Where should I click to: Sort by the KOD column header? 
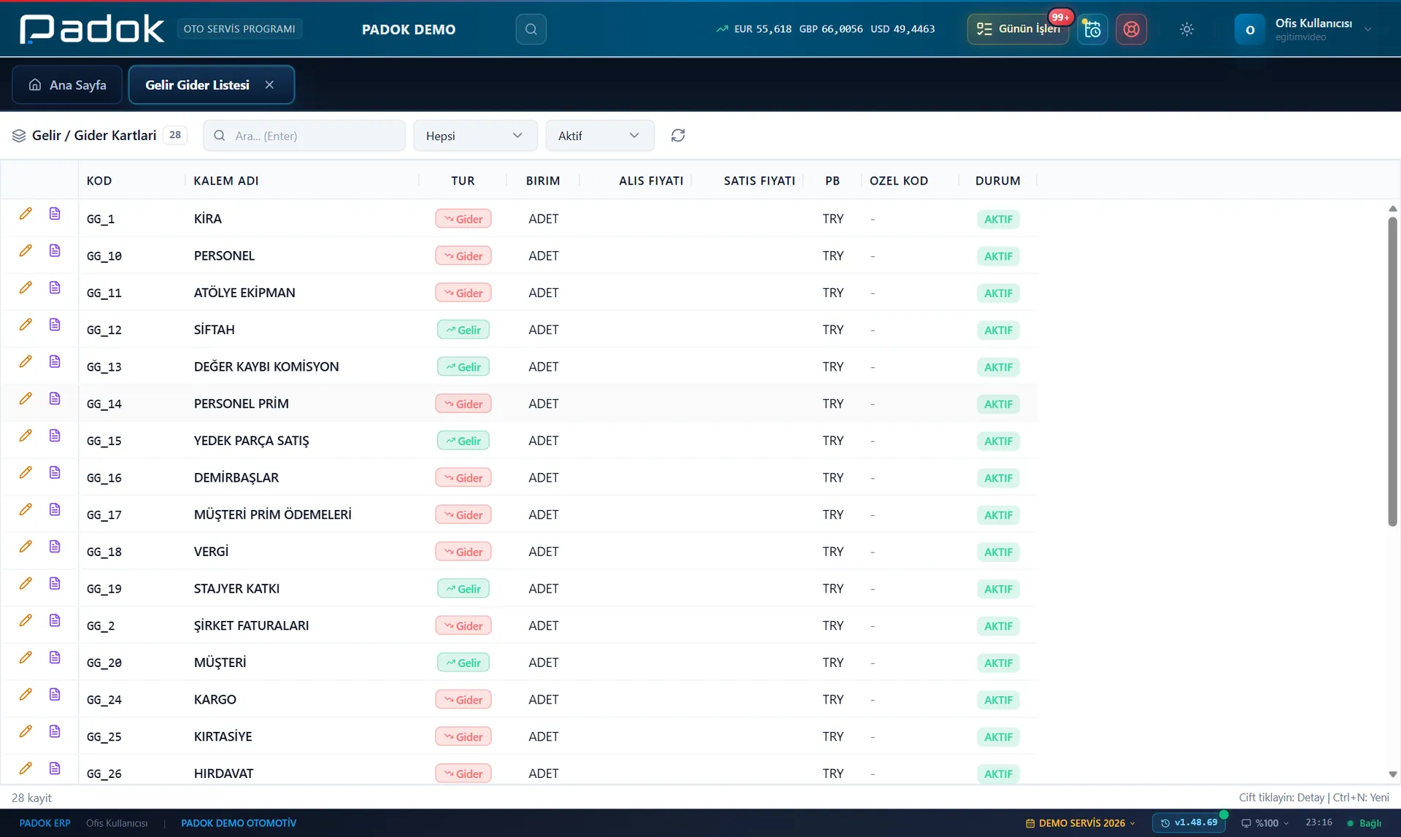(x=99, y=181)
